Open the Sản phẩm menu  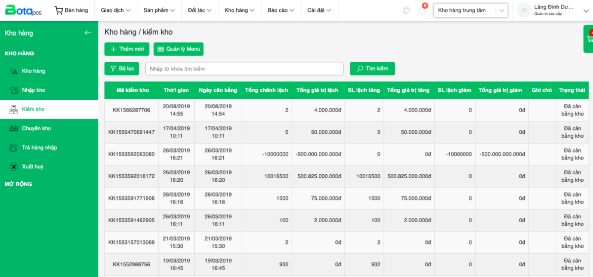pyautogui.click(x=159, y=10)
